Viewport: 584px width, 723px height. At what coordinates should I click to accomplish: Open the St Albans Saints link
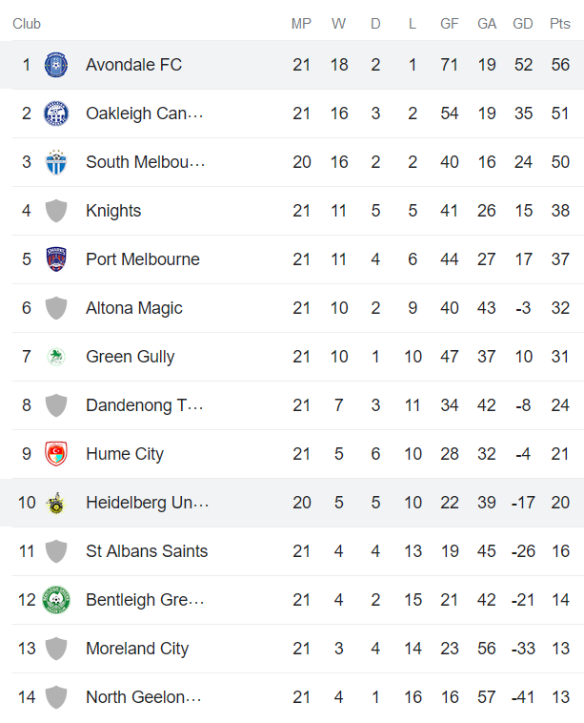[147, 551]
